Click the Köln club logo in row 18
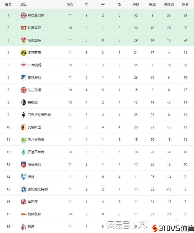 pyautogui.click(x=24, y=227)
